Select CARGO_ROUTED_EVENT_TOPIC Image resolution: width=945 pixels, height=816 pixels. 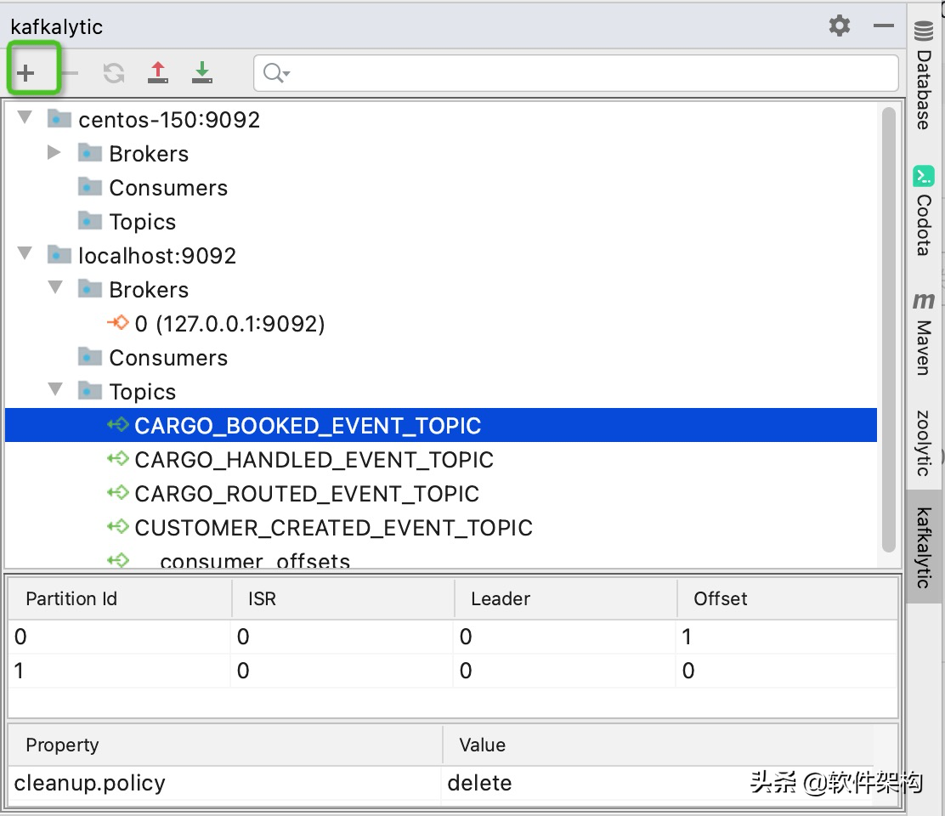(x=307, y=494)
